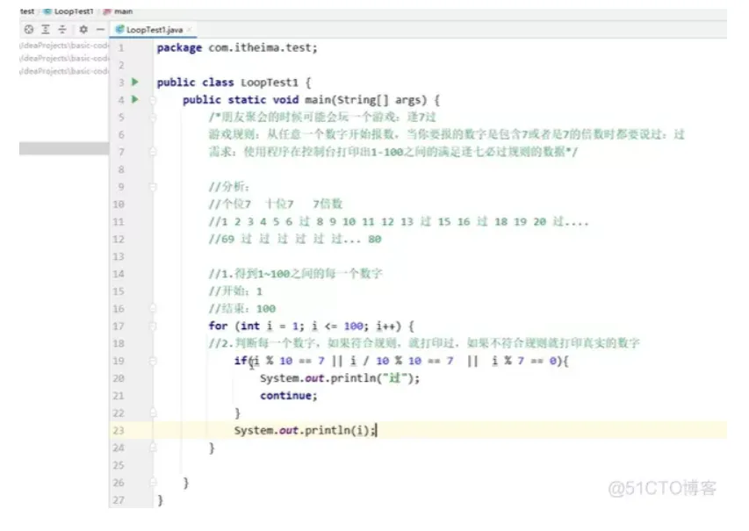Click 'continue;' statement on line 21
Screen dimensions: 749x531
pos(289,396)
